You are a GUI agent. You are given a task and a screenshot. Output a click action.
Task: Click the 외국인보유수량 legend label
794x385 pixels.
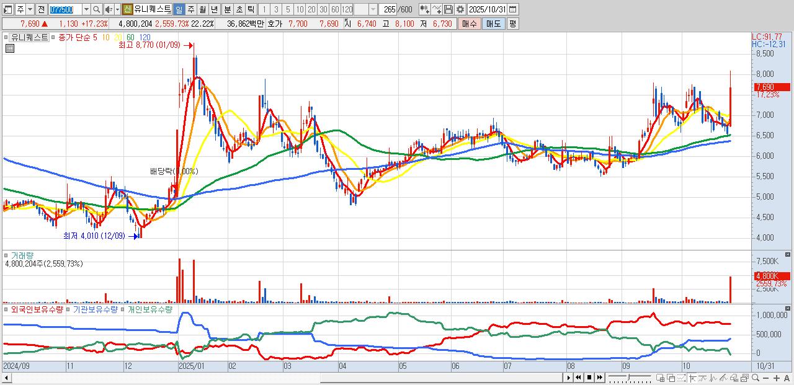pyautogui.click(x=37, y=309)
